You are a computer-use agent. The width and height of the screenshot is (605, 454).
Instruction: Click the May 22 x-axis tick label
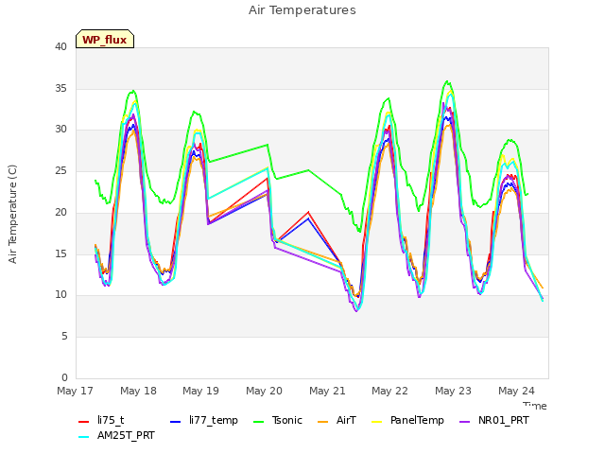[x=389, y=391]
